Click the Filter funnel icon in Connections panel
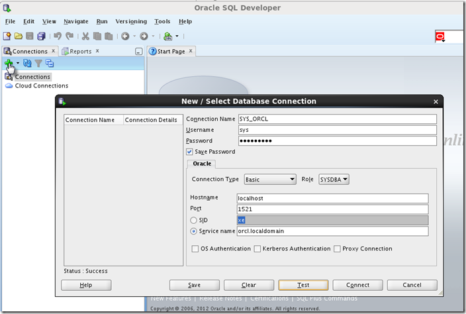Screen dimensions: 466x314 pyautogui.click(x=38, y=63)
